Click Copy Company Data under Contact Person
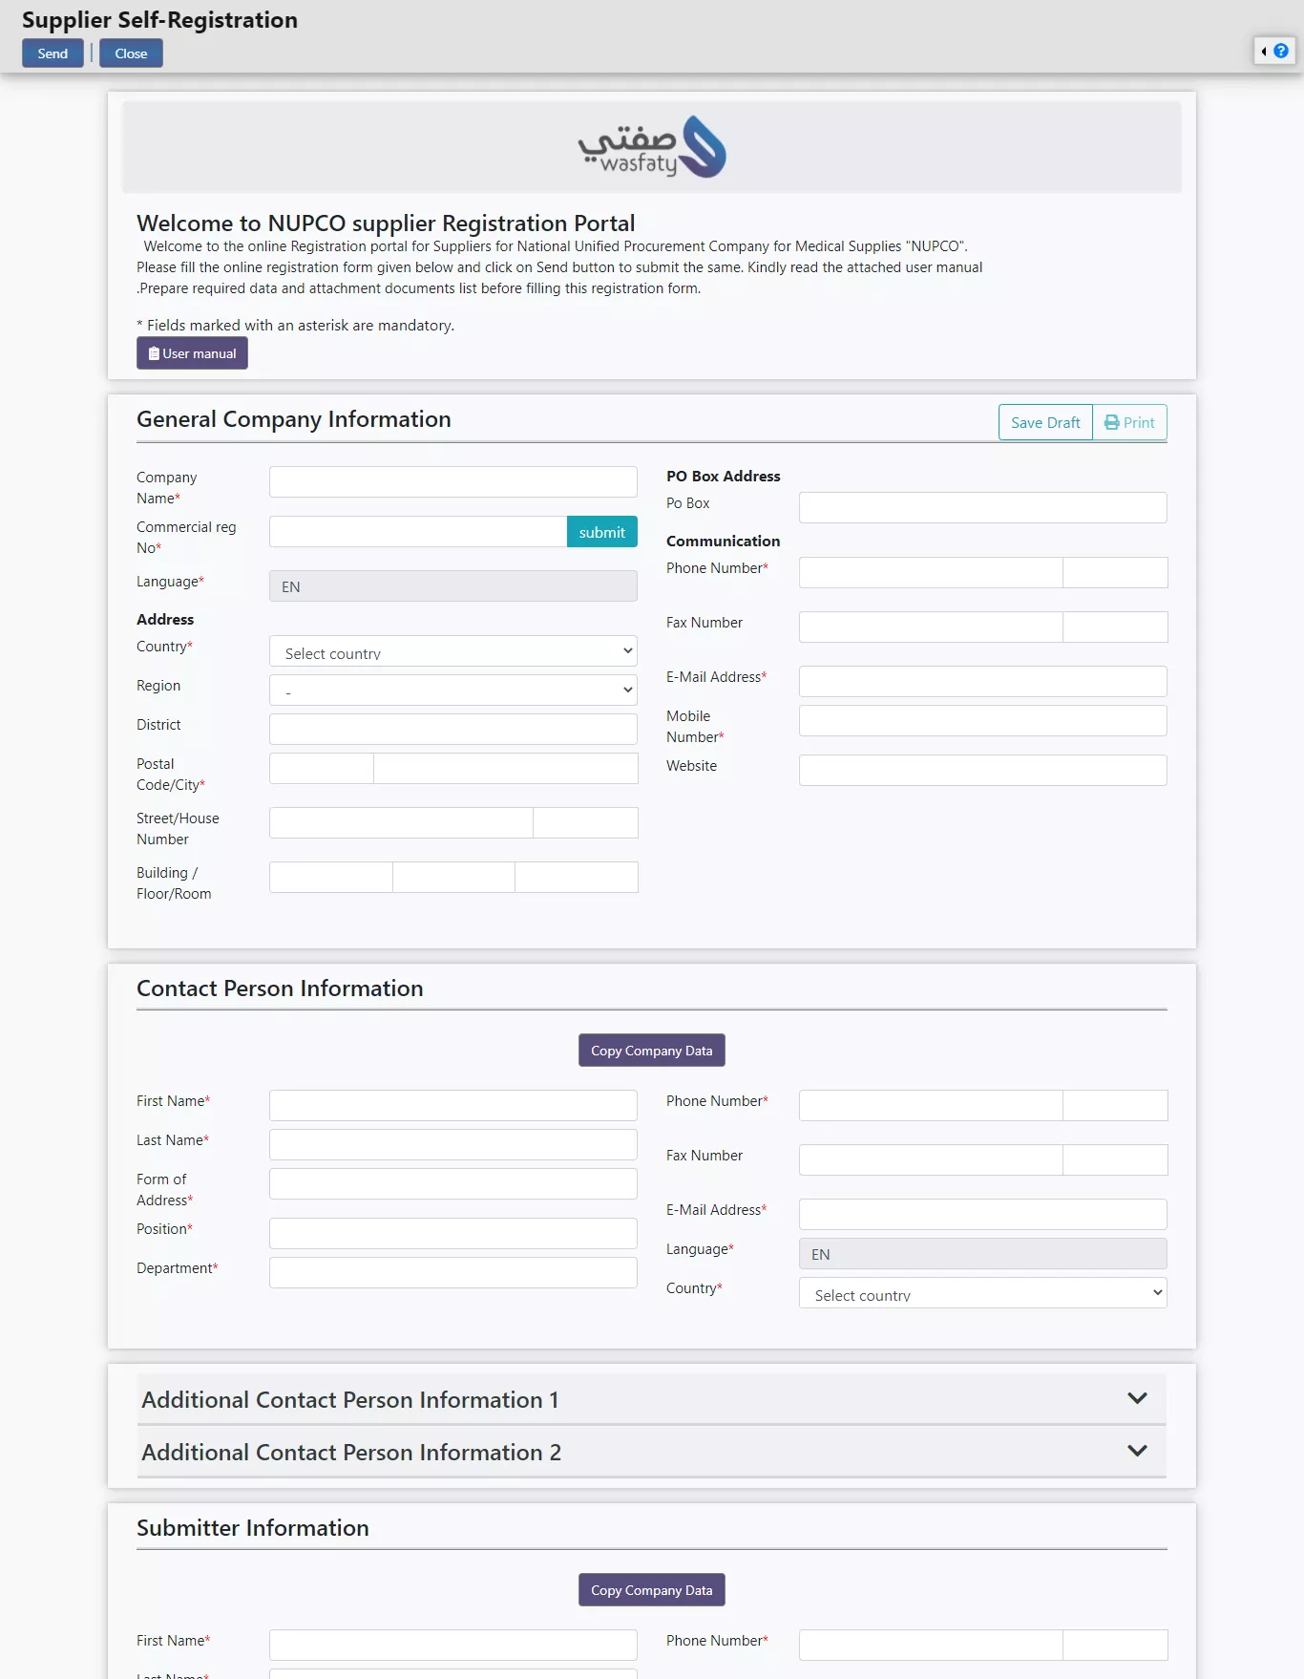 coord(651,1051)
